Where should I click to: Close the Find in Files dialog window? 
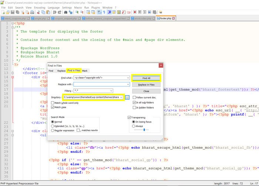161,65
